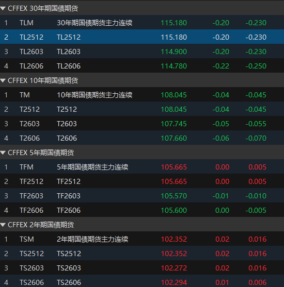This screenshot has height=287, width=284.
Task: Select T2512 contract code
Action: 29,109
